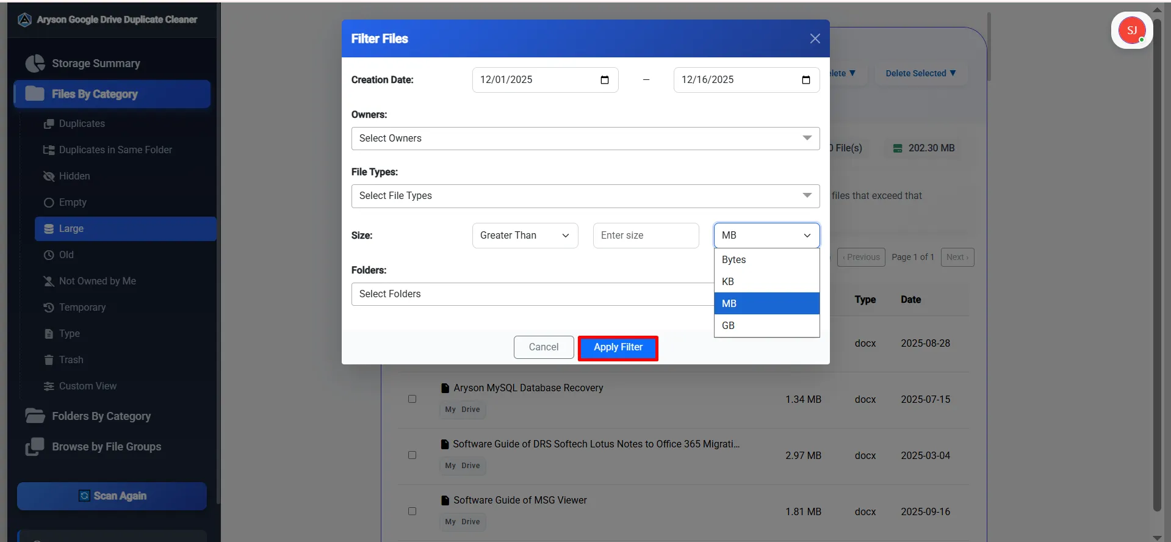Image resolution: width=1171 pixels, height=542 pixels.
Task: Click the Date column header
Action: pos(910,300)
